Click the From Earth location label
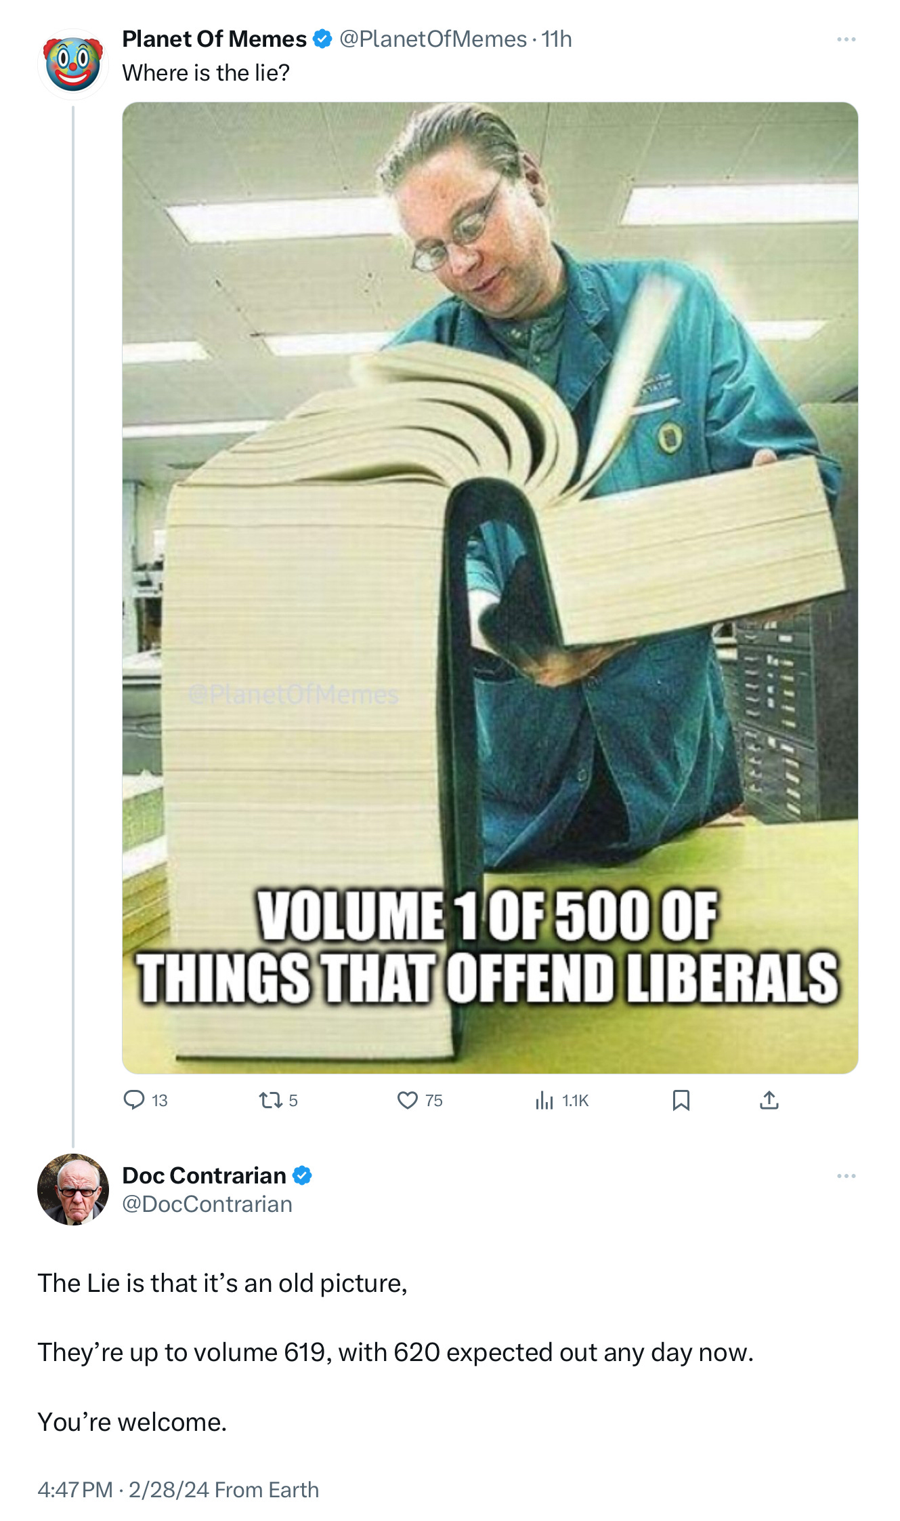This screenshot has height=1521, width=900. tap(267, 1489)
